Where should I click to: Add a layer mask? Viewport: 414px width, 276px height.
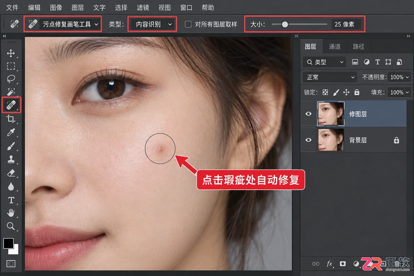[343, 264]
